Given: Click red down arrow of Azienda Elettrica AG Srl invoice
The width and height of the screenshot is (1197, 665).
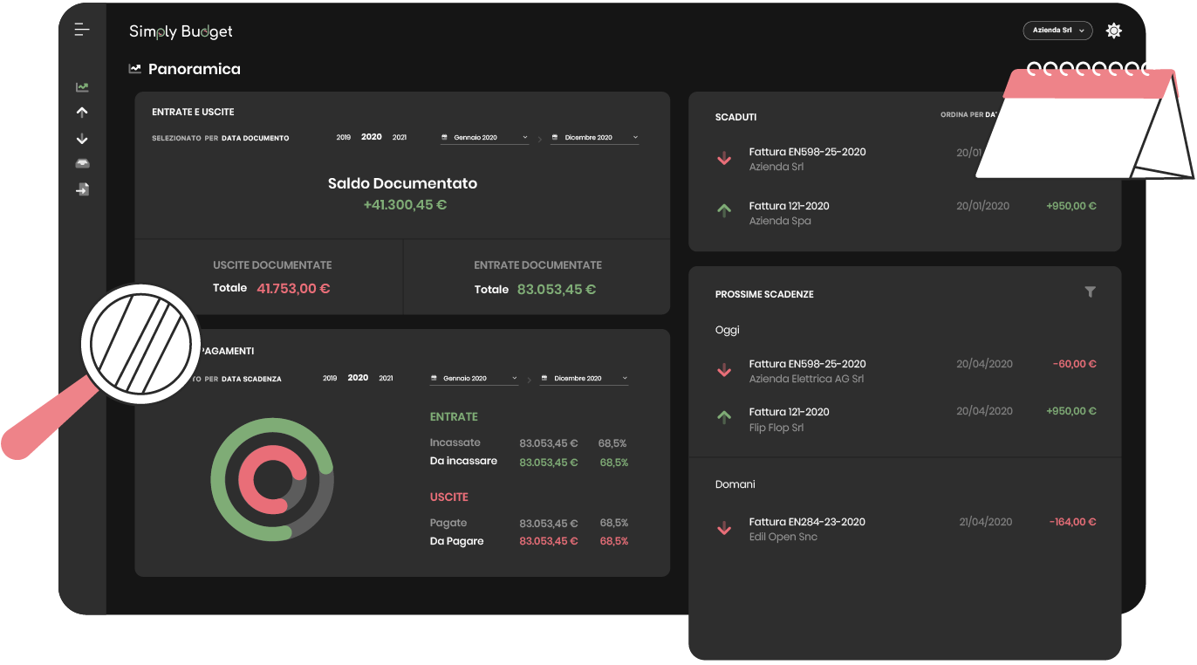Looking at the screenshot, I should click(x=723, y=371).
